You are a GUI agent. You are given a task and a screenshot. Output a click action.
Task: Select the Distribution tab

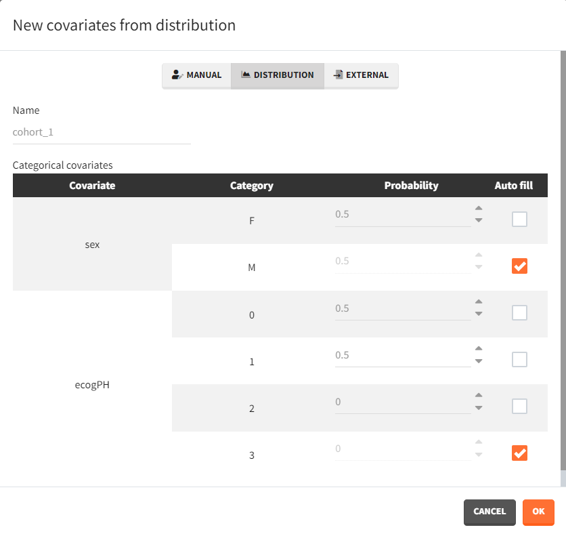[x=277, y=75]
